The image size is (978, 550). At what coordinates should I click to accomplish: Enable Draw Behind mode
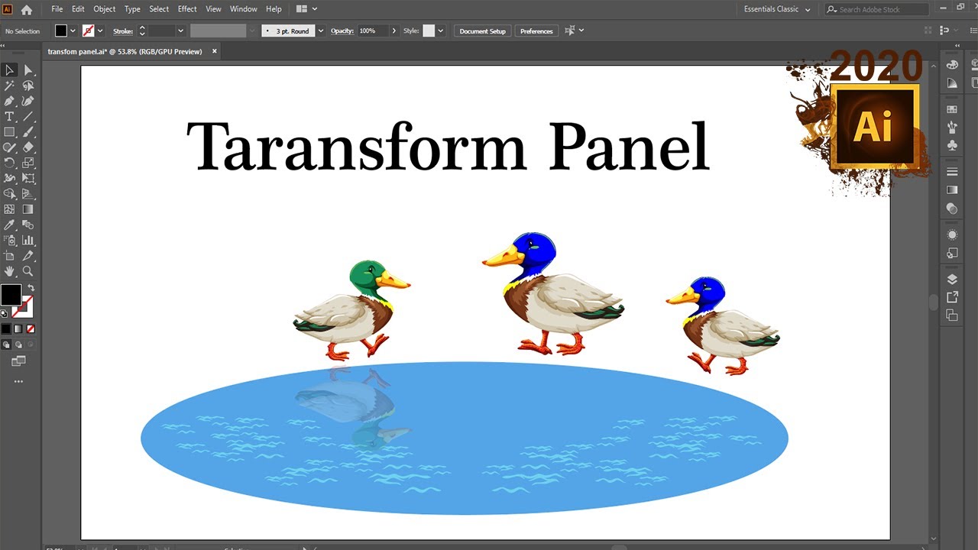(18, 345)
